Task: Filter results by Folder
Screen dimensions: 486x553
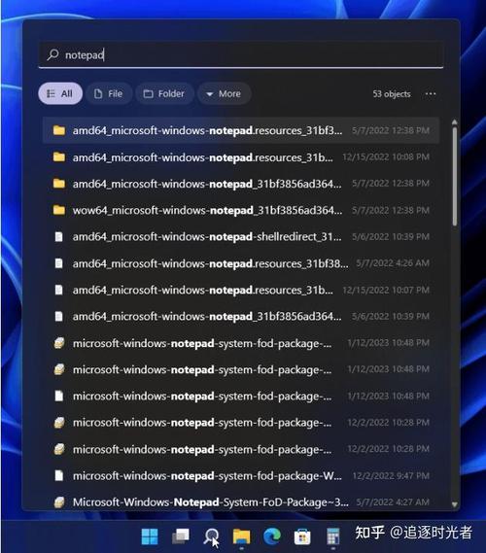Action: pos(164,94)
